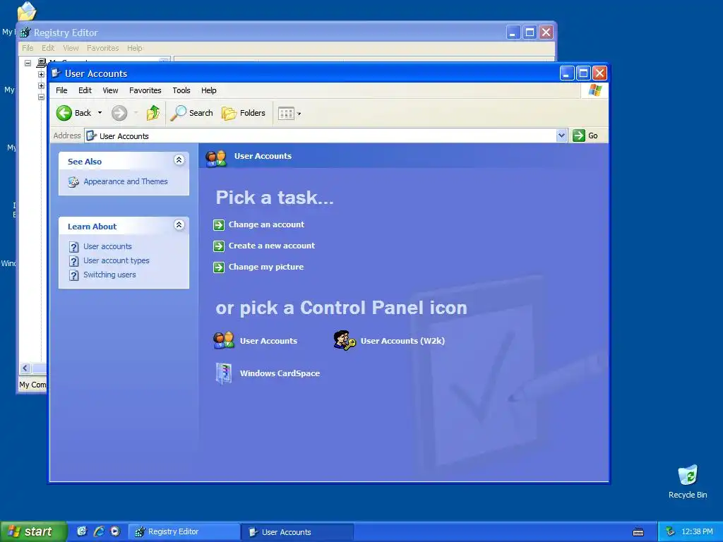Open the Back history dropdown arrow
The image size is (723, 542).
[x=100, y=113]
